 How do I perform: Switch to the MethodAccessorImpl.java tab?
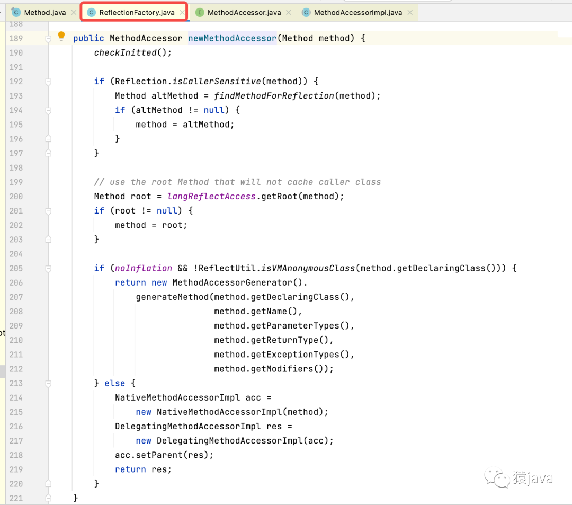pos(358,12)
